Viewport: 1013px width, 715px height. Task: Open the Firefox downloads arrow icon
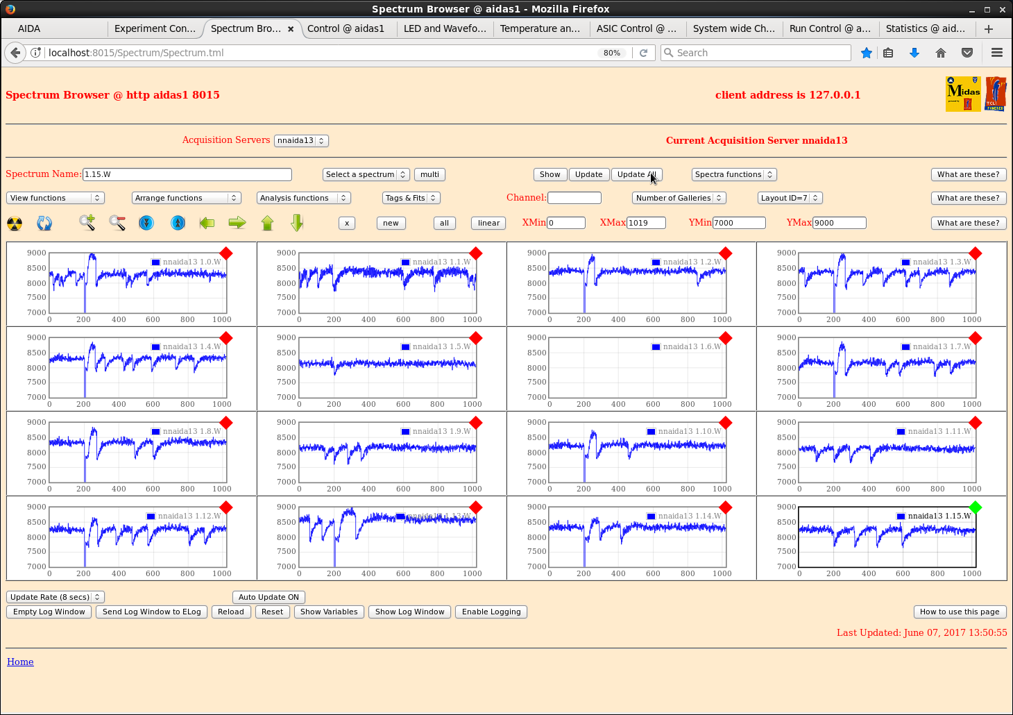pyautogui.click(x=914, y=53)
